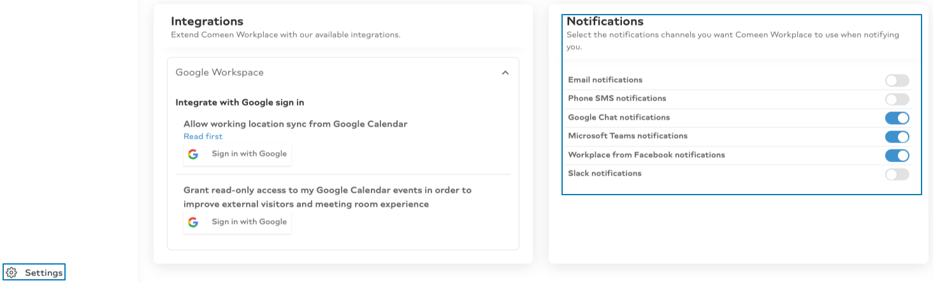Click Integrate with Google sign in text

pyautogui.click(x=240, y=102)
